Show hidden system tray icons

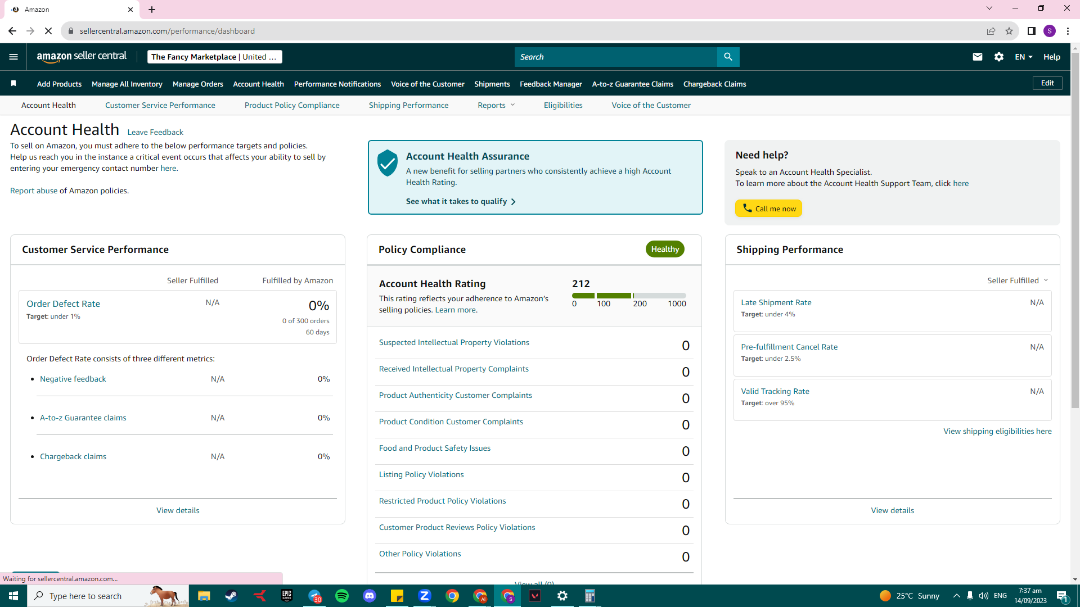click(956, 596)
